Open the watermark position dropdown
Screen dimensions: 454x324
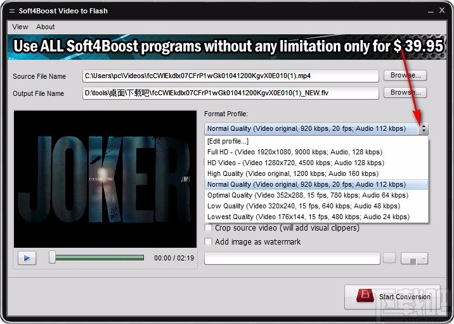tap(414, 258)
